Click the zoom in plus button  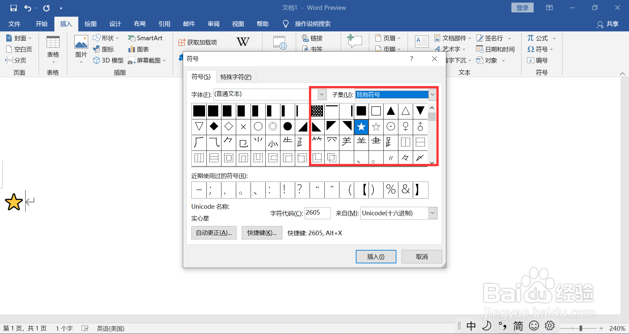[601, 328]
